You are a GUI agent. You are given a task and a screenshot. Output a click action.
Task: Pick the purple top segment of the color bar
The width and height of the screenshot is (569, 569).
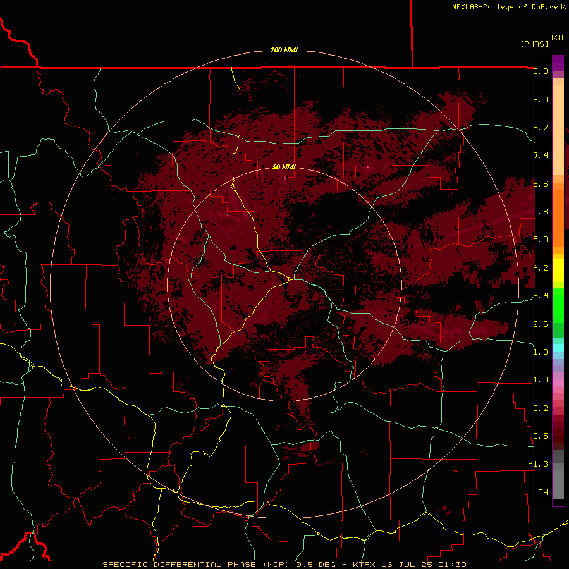[558, 63]
